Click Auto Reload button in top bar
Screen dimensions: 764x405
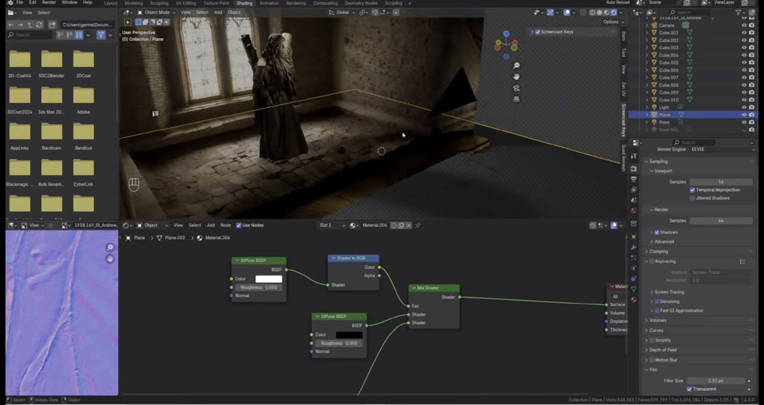click(x=618, y=2)
